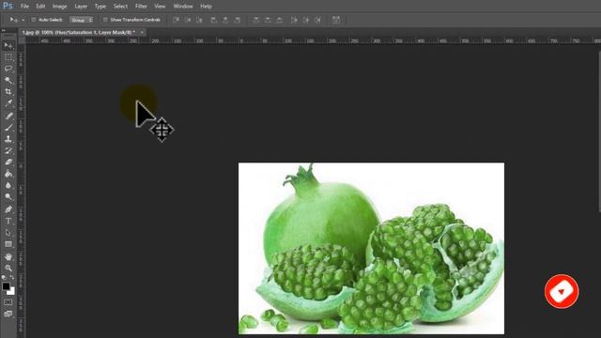Select the Blur tool
This screenshot has height=338, width=601.
[8, 185]
